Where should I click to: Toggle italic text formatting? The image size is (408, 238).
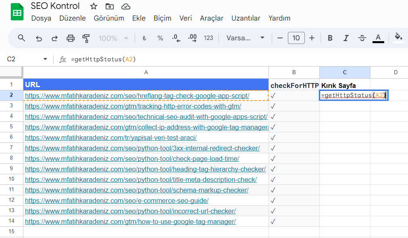(x=346, y=38)
